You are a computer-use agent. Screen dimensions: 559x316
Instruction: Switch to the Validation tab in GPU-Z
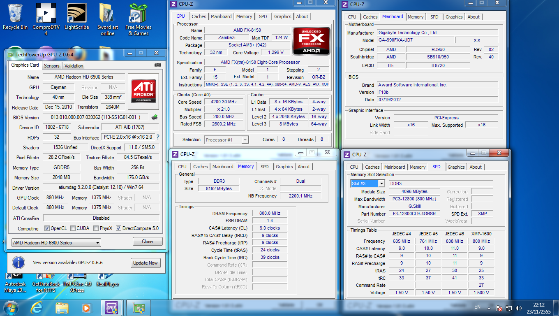click(x=74, y=66)
